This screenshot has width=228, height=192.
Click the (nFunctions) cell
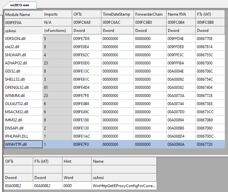[58, 31]
